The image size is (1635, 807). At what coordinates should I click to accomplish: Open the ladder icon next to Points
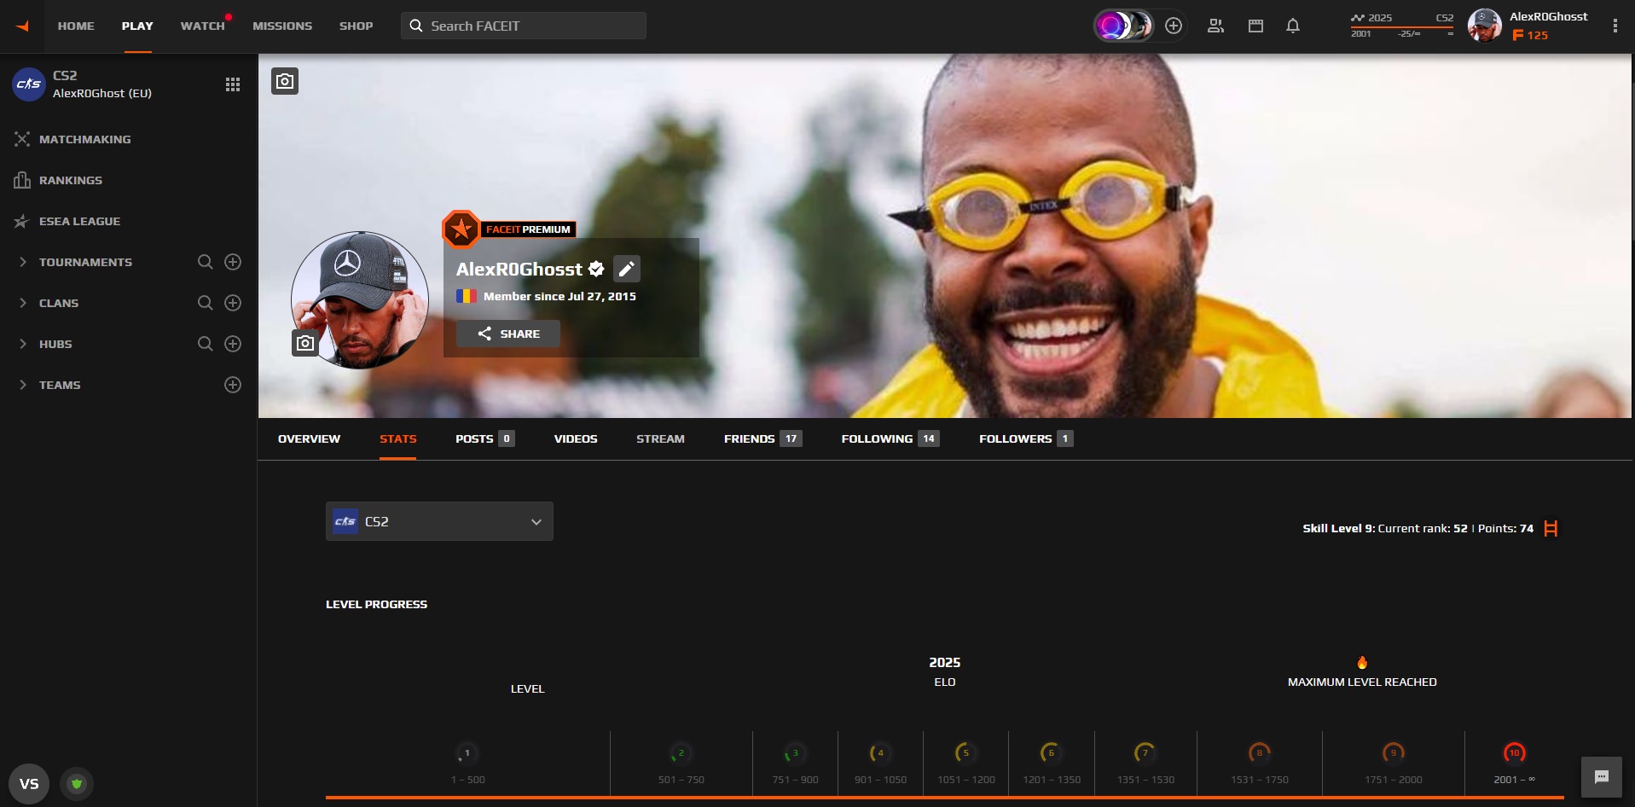pyautogui.click(x=1551, y=529)
